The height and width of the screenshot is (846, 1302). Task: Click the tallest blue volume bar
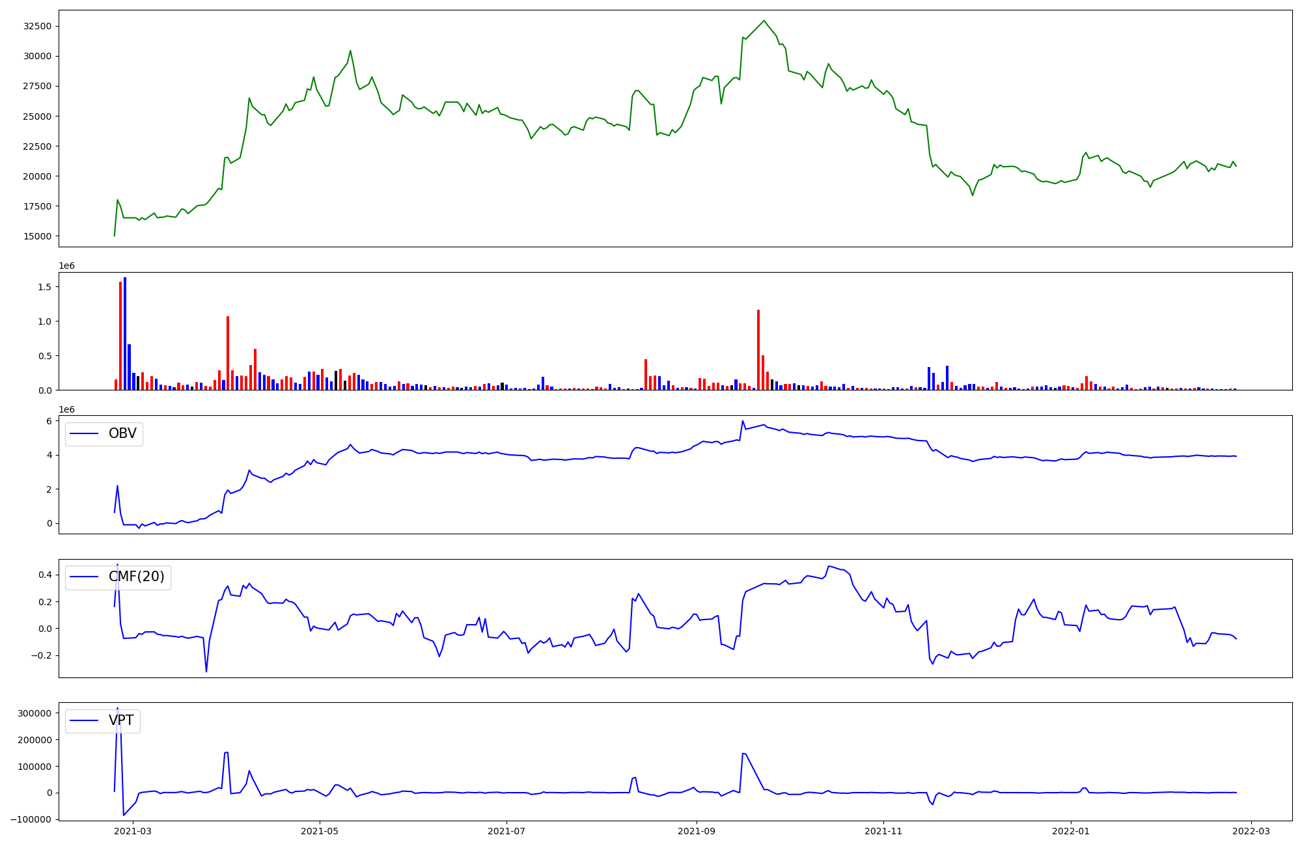tap(125, 332)
